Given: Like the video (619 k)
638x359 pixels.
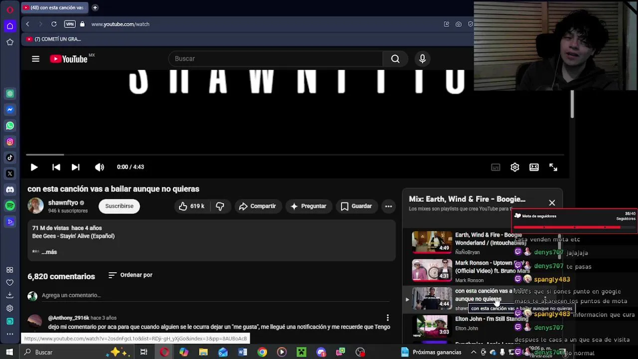Looking at the screenshot, I should (191, 206).
